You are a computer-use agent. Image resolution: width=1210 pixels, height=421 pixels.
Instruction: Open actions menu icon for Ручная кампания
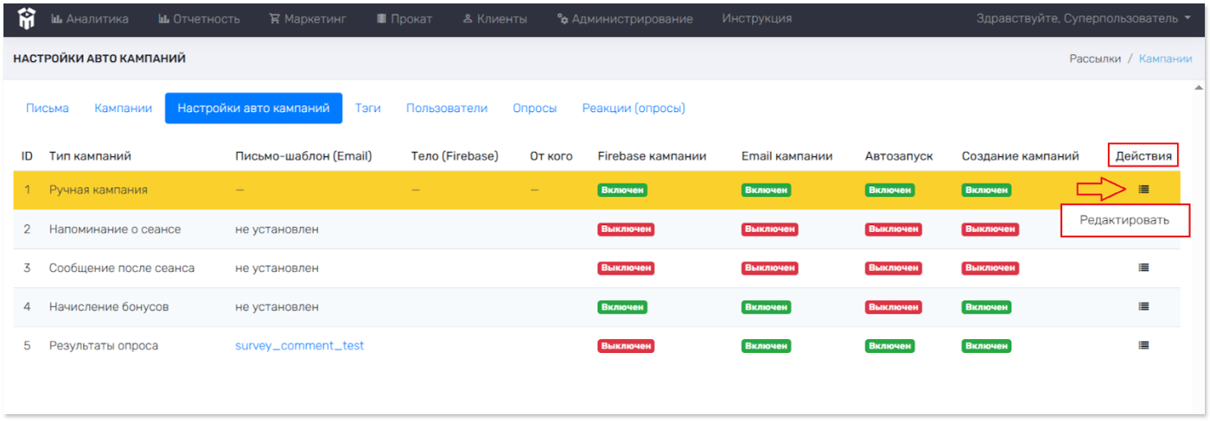click(x=1143, y=189)
